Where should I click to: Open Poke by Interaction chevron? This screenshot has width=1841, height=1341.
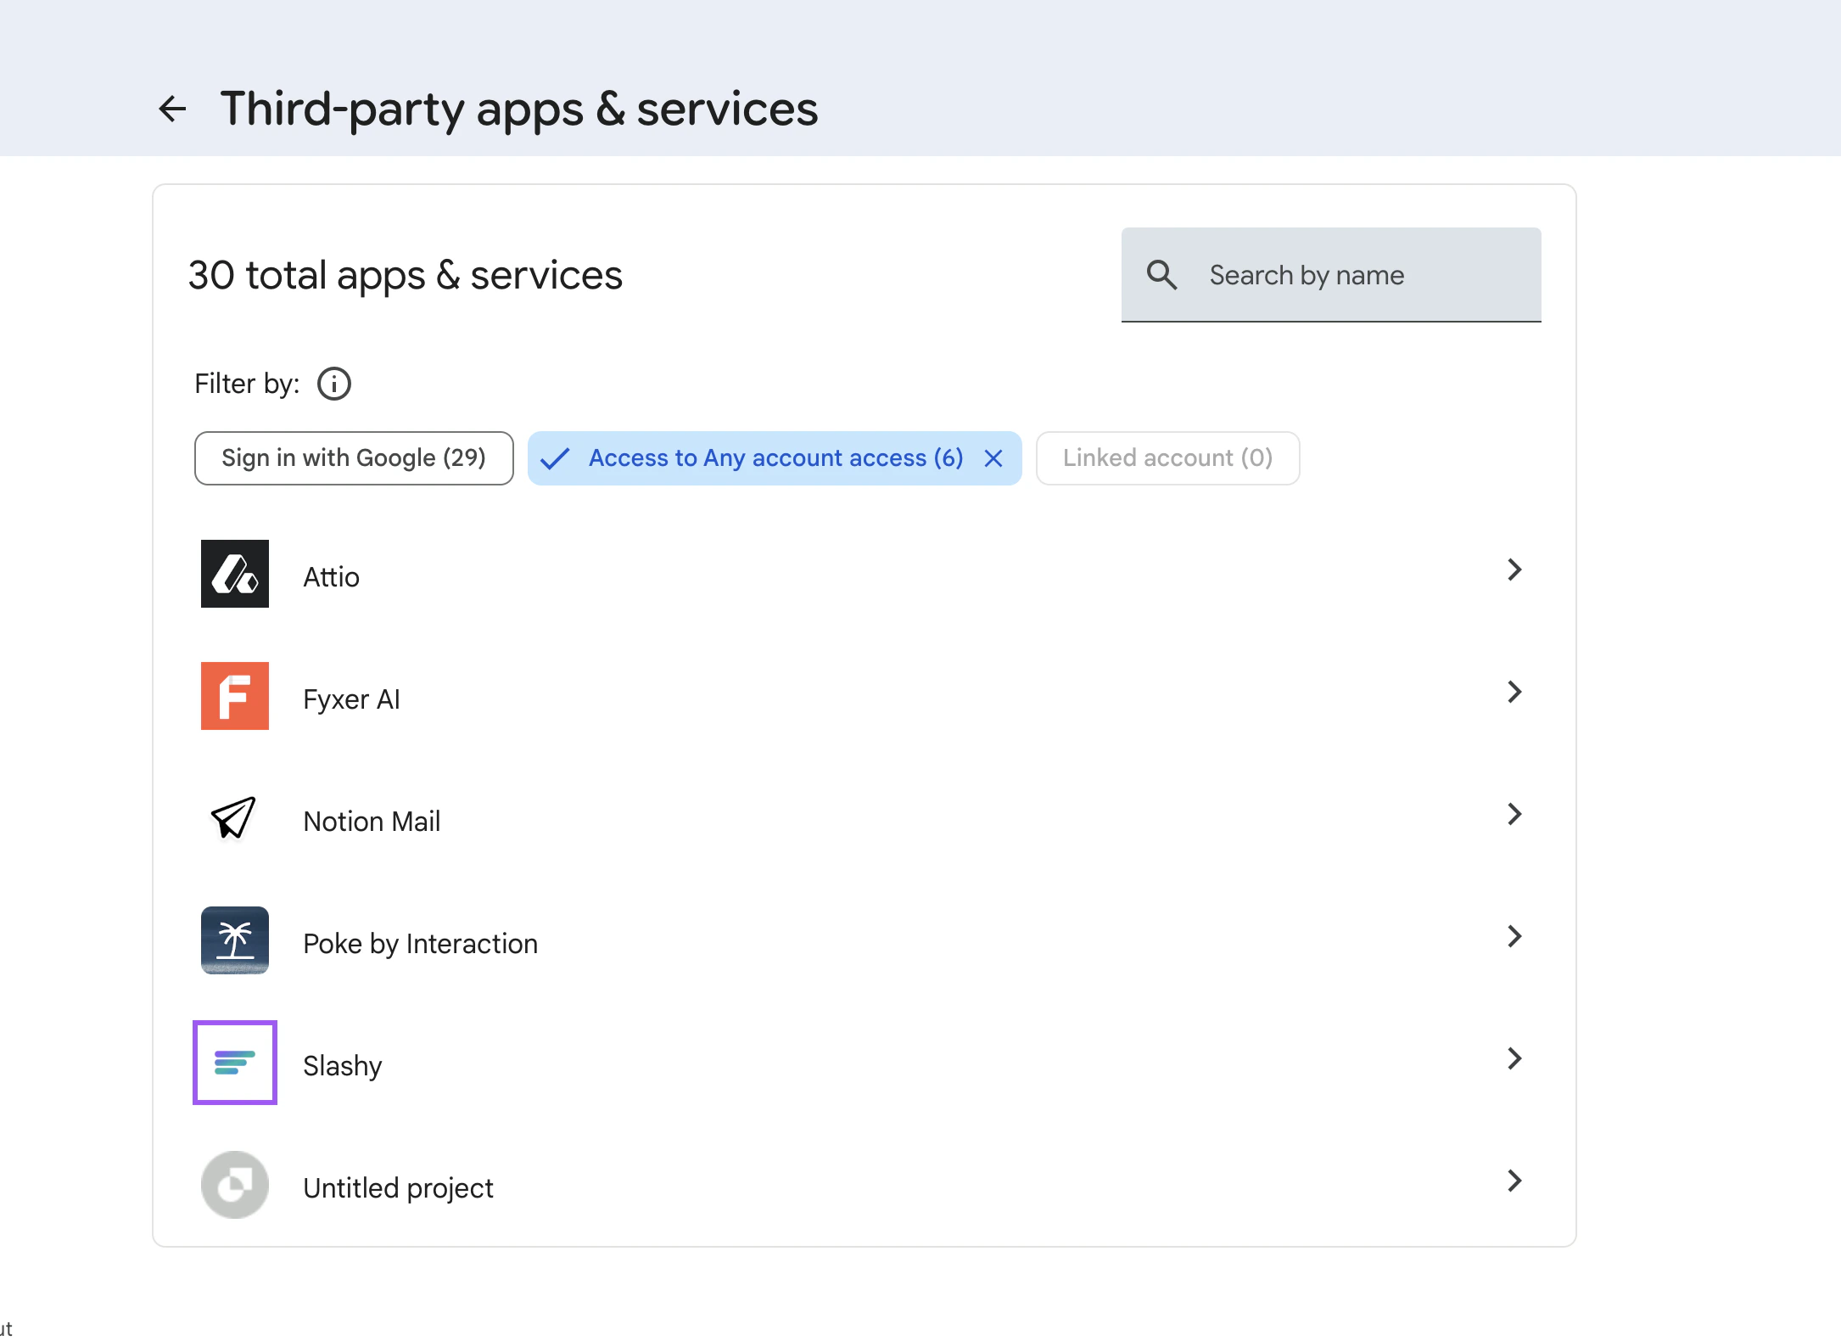[1514, 936]
